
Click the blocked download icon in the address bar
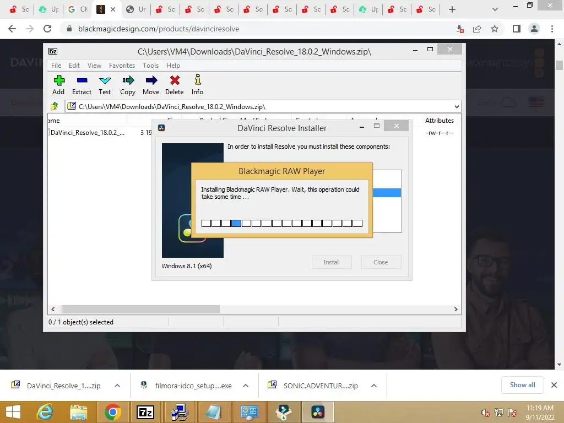point(460,29)
